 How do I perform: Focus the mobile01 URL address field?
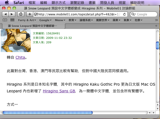[x=79, y=14]
